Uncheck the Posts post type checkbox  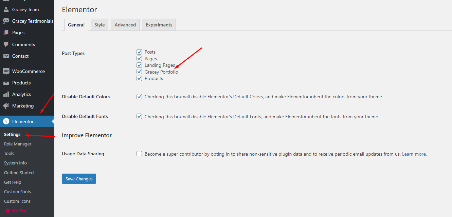tap(139, 52)
